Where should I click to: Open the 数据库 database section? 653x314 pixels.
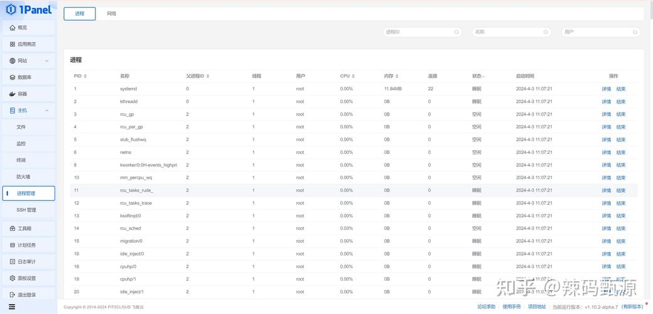pos(29,77)
